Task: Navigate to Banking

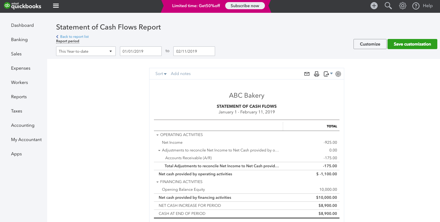Action: (x=19, y=39)
